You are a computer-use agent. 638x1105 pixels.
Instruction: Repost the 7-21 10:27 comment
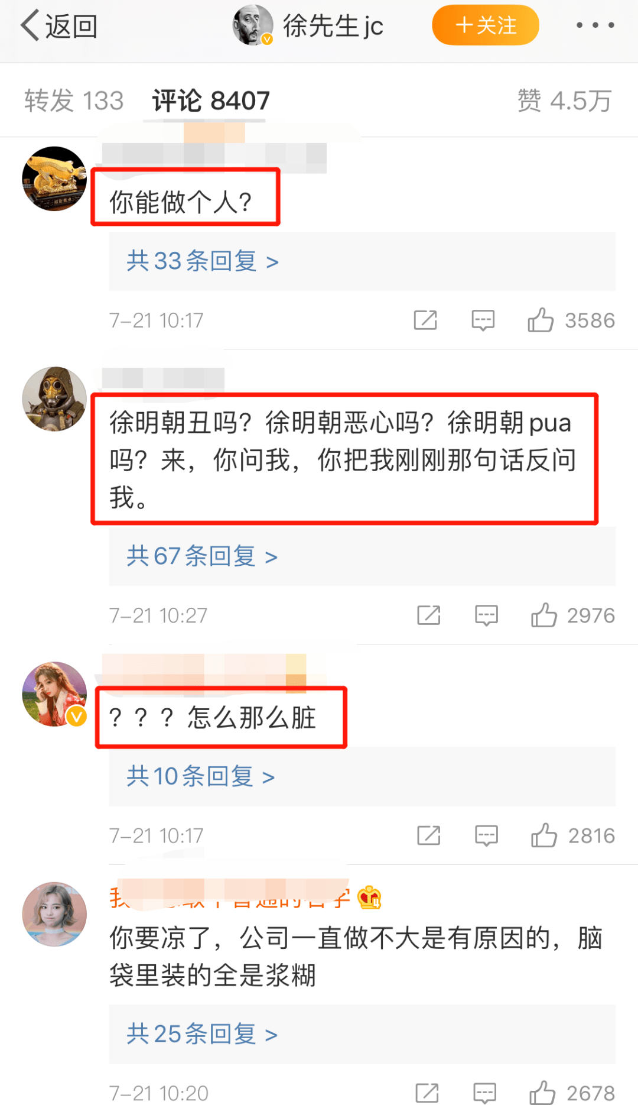coord(429,615)
